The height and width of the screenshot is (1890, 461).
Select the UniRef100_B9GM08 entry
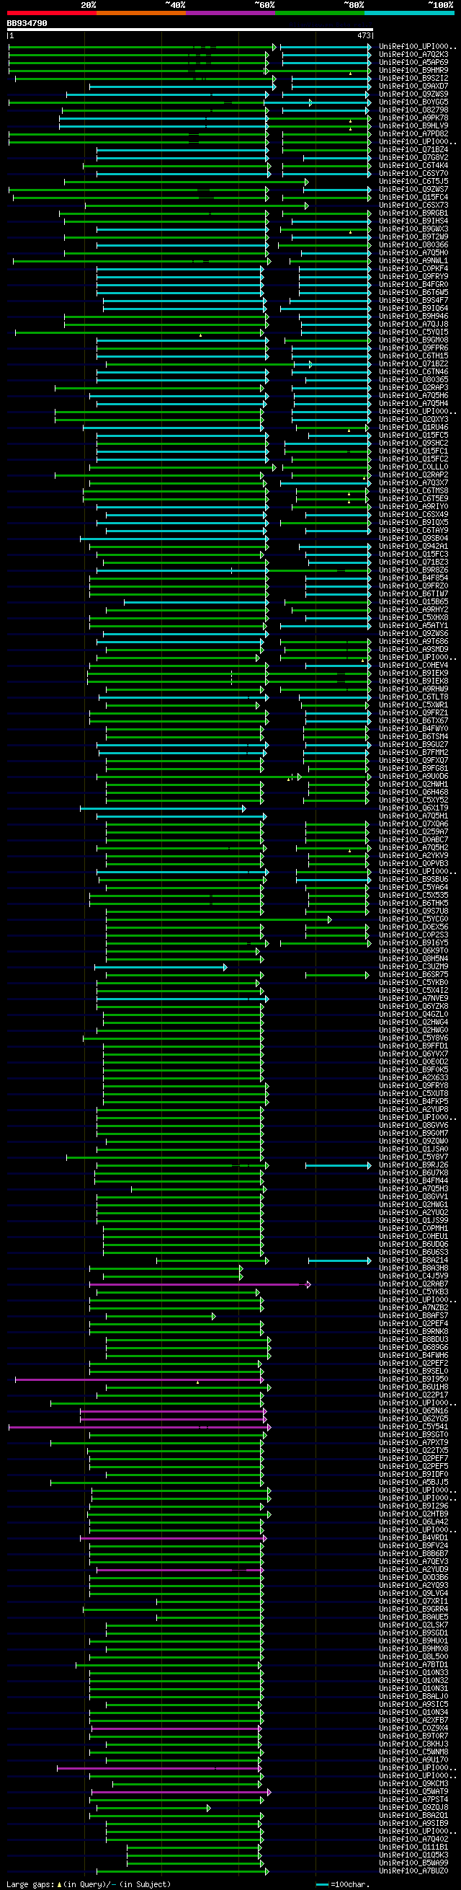point(413,340)
